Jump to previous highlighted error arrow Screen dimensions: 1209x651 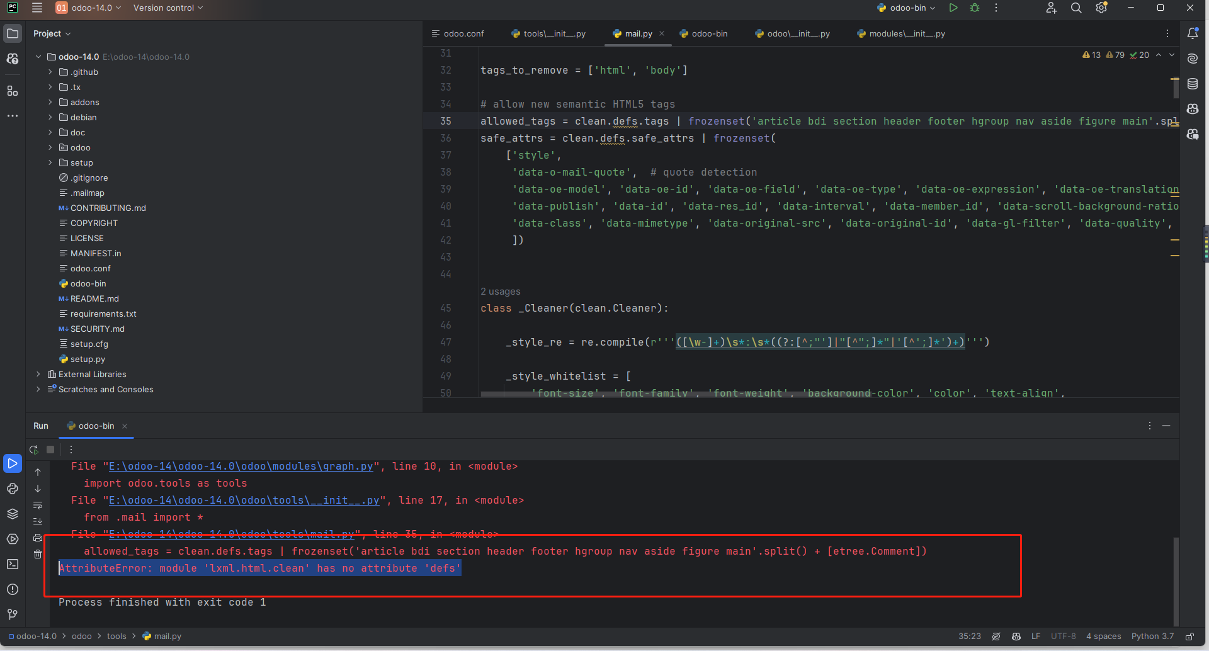tap(1159, 55)
